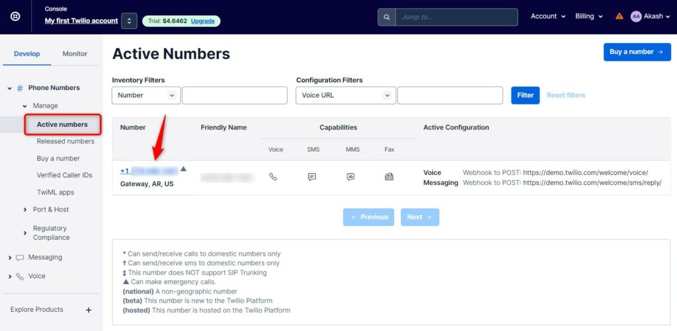Click the Messaging chat bubble icon
This screenshot has width=677, height=331.
coord(20,258)
